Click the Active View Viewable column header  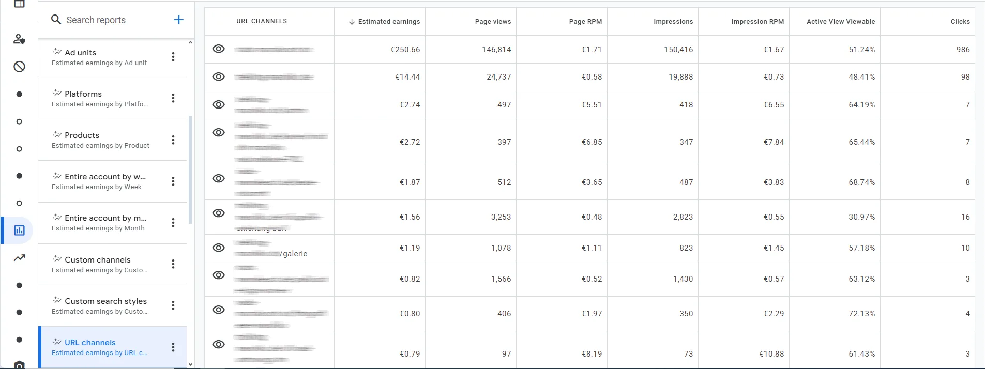click(840, 22)
